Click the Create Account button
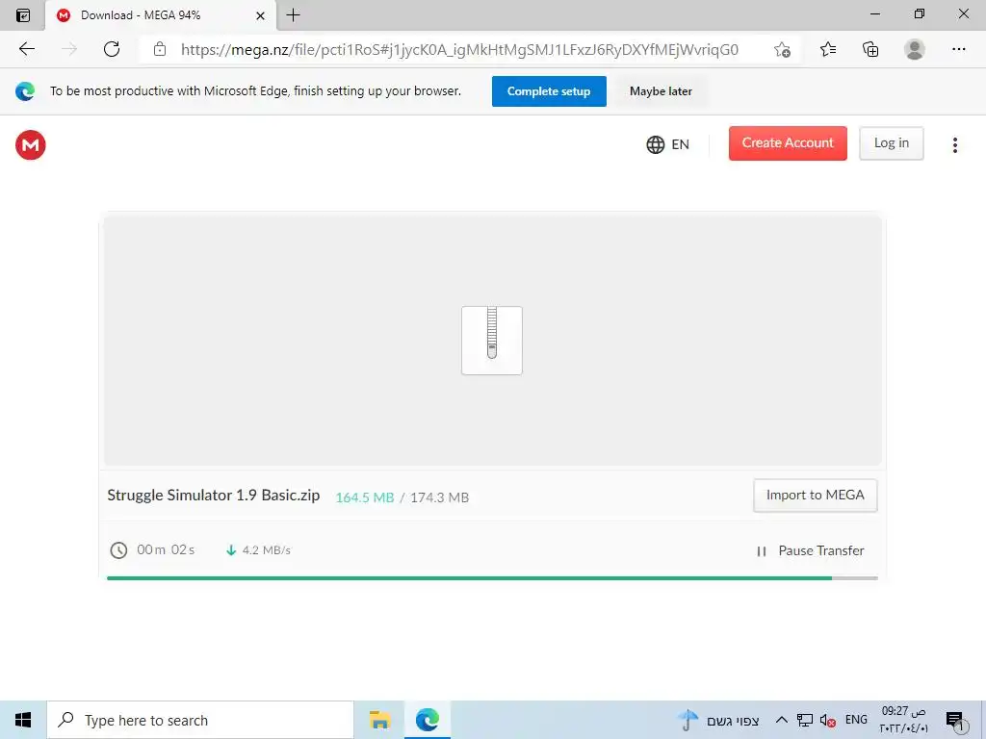986x739 pixels. tap(788, 143)
